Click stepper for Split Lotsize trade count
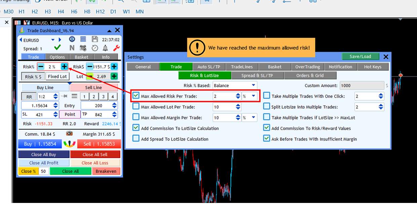417x217 pixels. 381,107
